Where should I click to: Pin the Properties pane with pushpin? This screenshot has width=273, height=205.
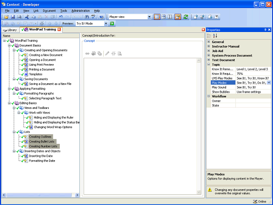coord(265,30)
